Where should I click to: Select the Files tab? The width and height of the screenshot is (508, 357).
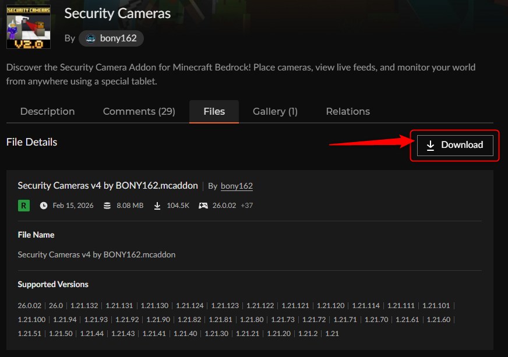[x=214, y=111]
